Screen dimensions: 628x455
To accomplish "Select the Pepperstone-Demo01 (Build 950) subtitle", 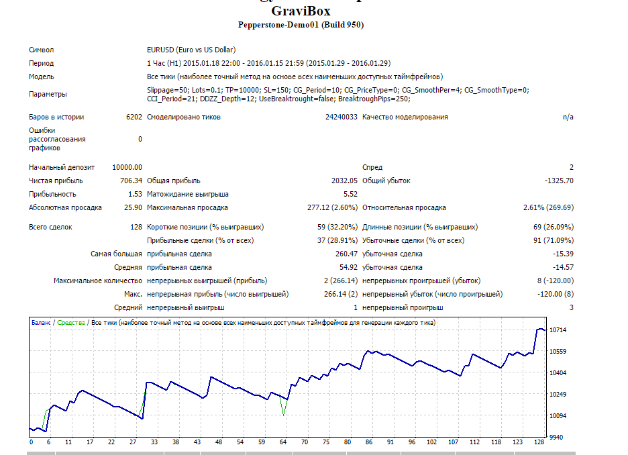I will click(301, 25).
